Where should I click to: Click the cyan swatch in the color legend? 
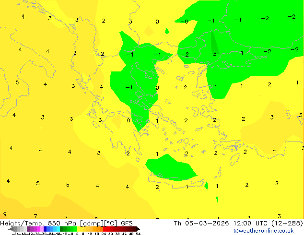[58, 229]
